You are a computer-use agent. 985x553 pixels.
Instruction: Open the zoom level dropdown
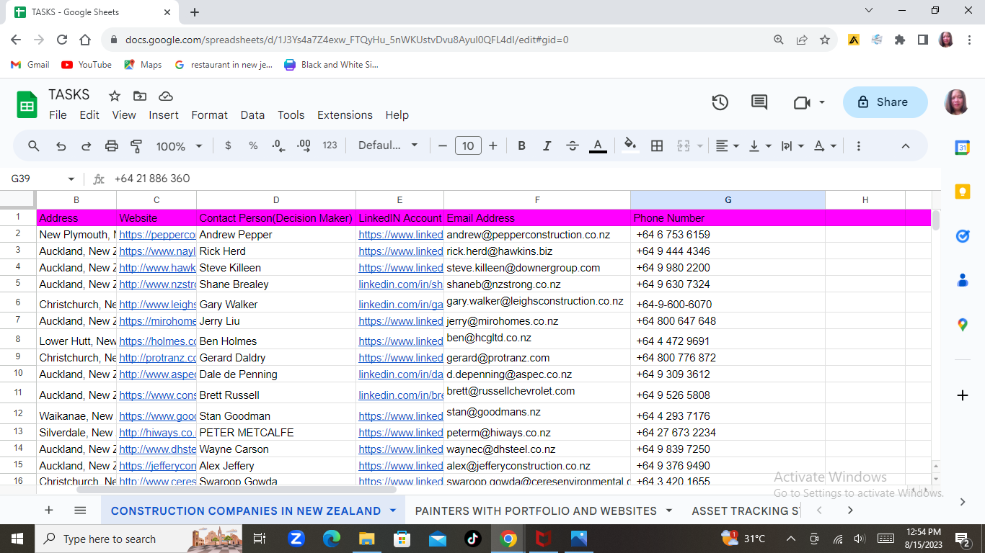coord(180,146)
